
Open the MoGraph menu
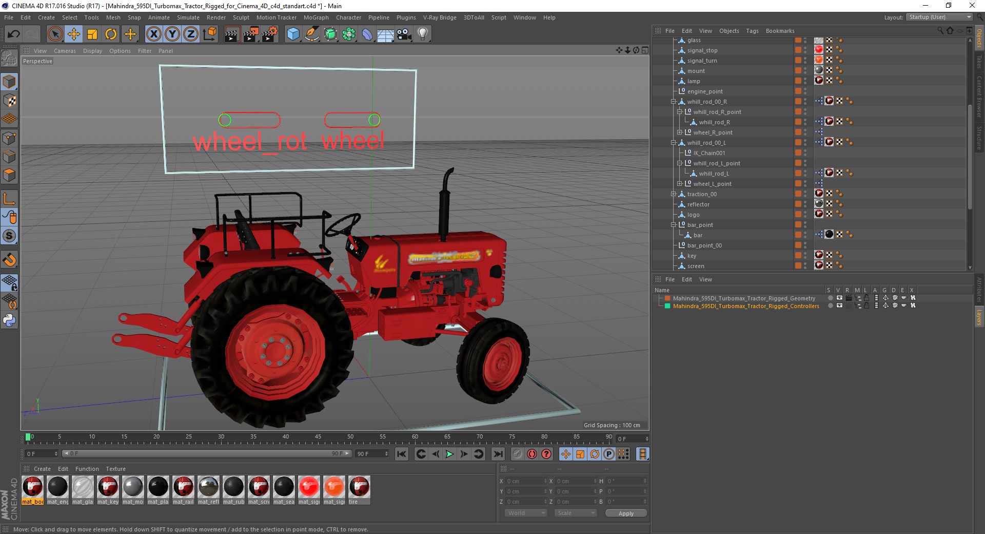pyautogui.click(x=316, y=17)
